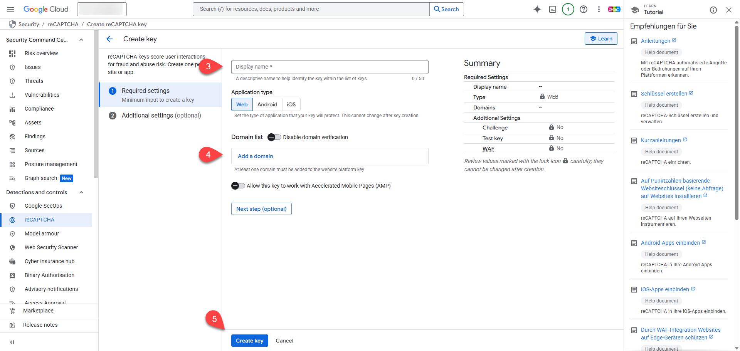Click the Create key button
740x351 pixels.
249,341
